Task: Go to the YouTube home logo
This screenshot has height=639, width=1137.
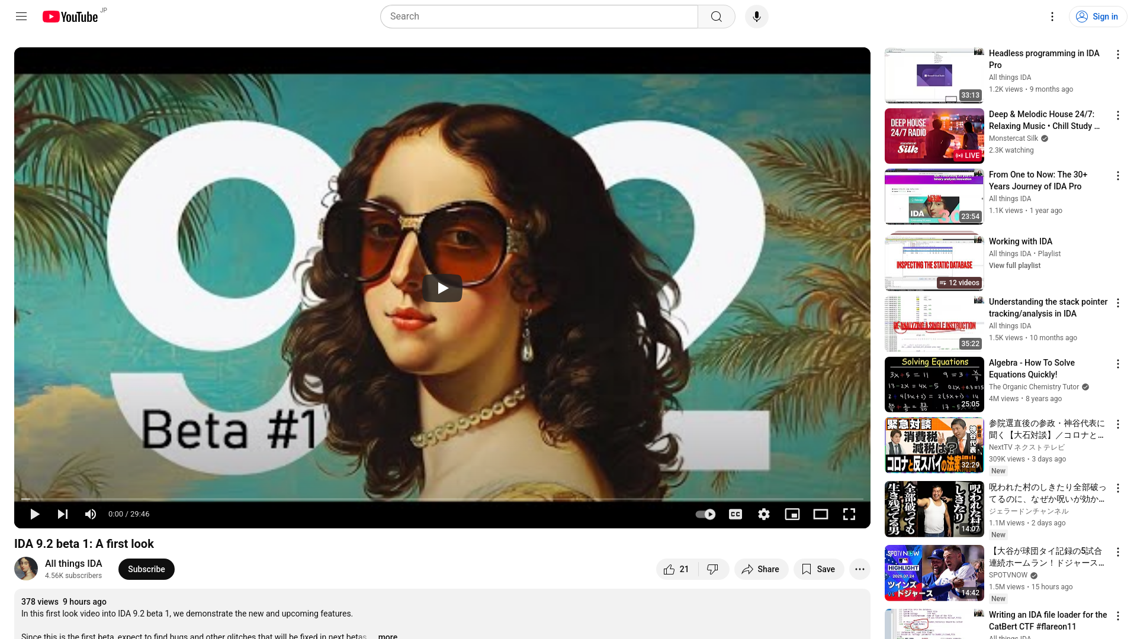Action: pyautogui.click(x=70, y=17)
